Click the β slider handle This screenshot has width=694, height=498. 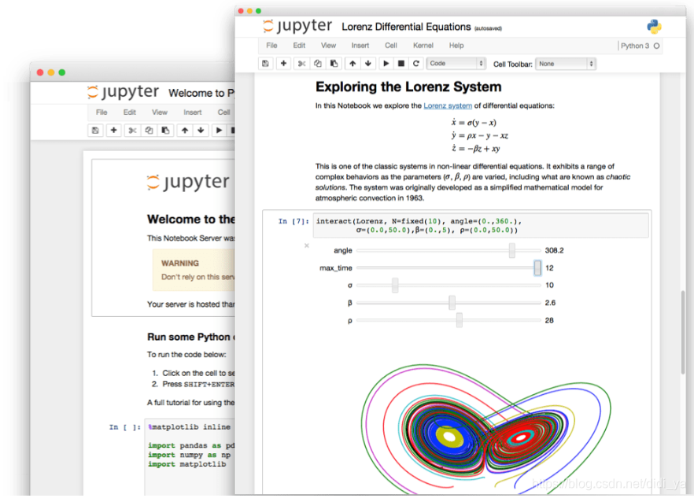tap(452, 303)
